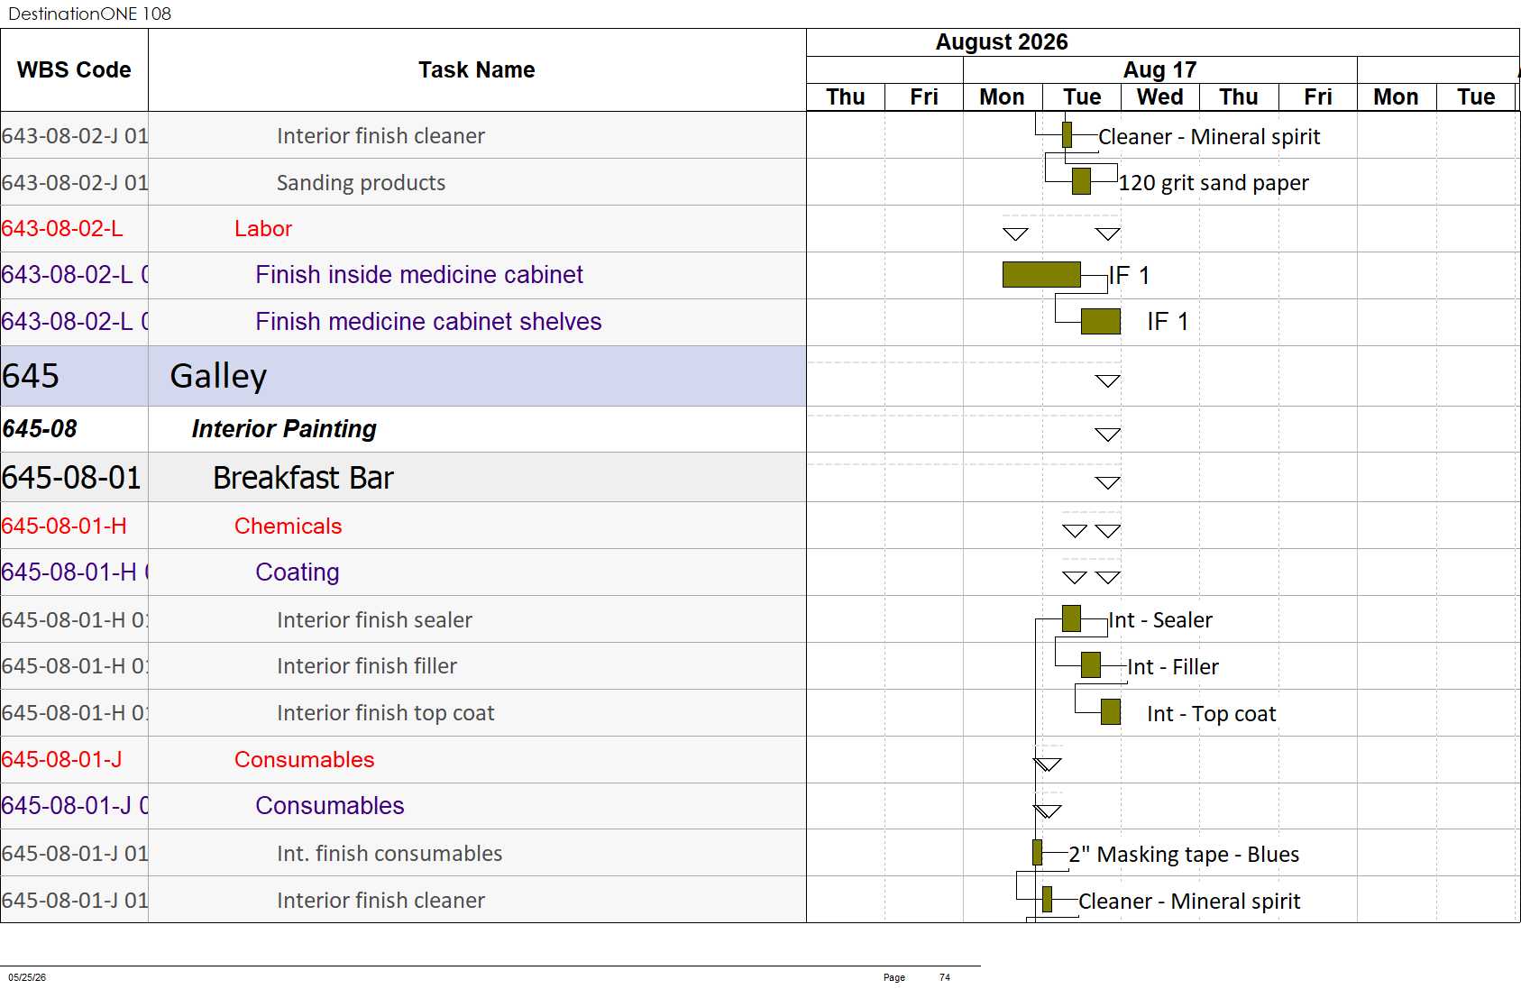
Task: Click the Breakfast Bar summary triangle marker
Action: [x=1108, y=483]
